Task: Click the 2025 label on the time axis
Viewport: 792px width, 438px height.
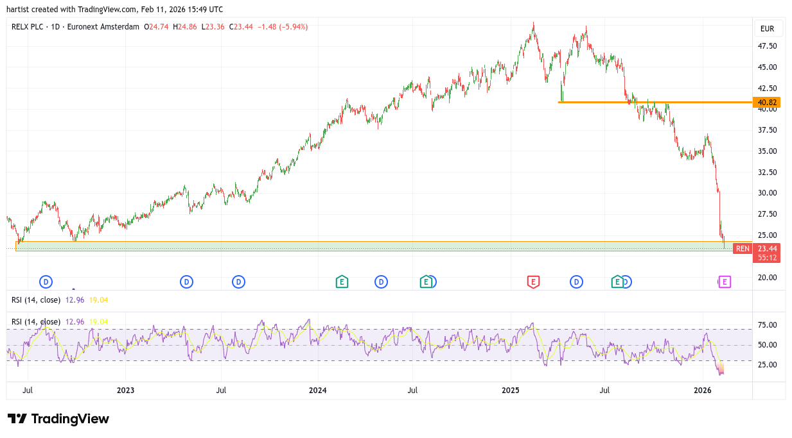Action: [x=510, y=390]
